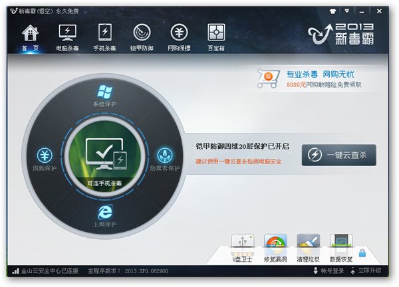Click 8000元网购敢赔险免费领取 text
Image resolution: width=399 pixels, height=287 pixels.
click(324, 84)
